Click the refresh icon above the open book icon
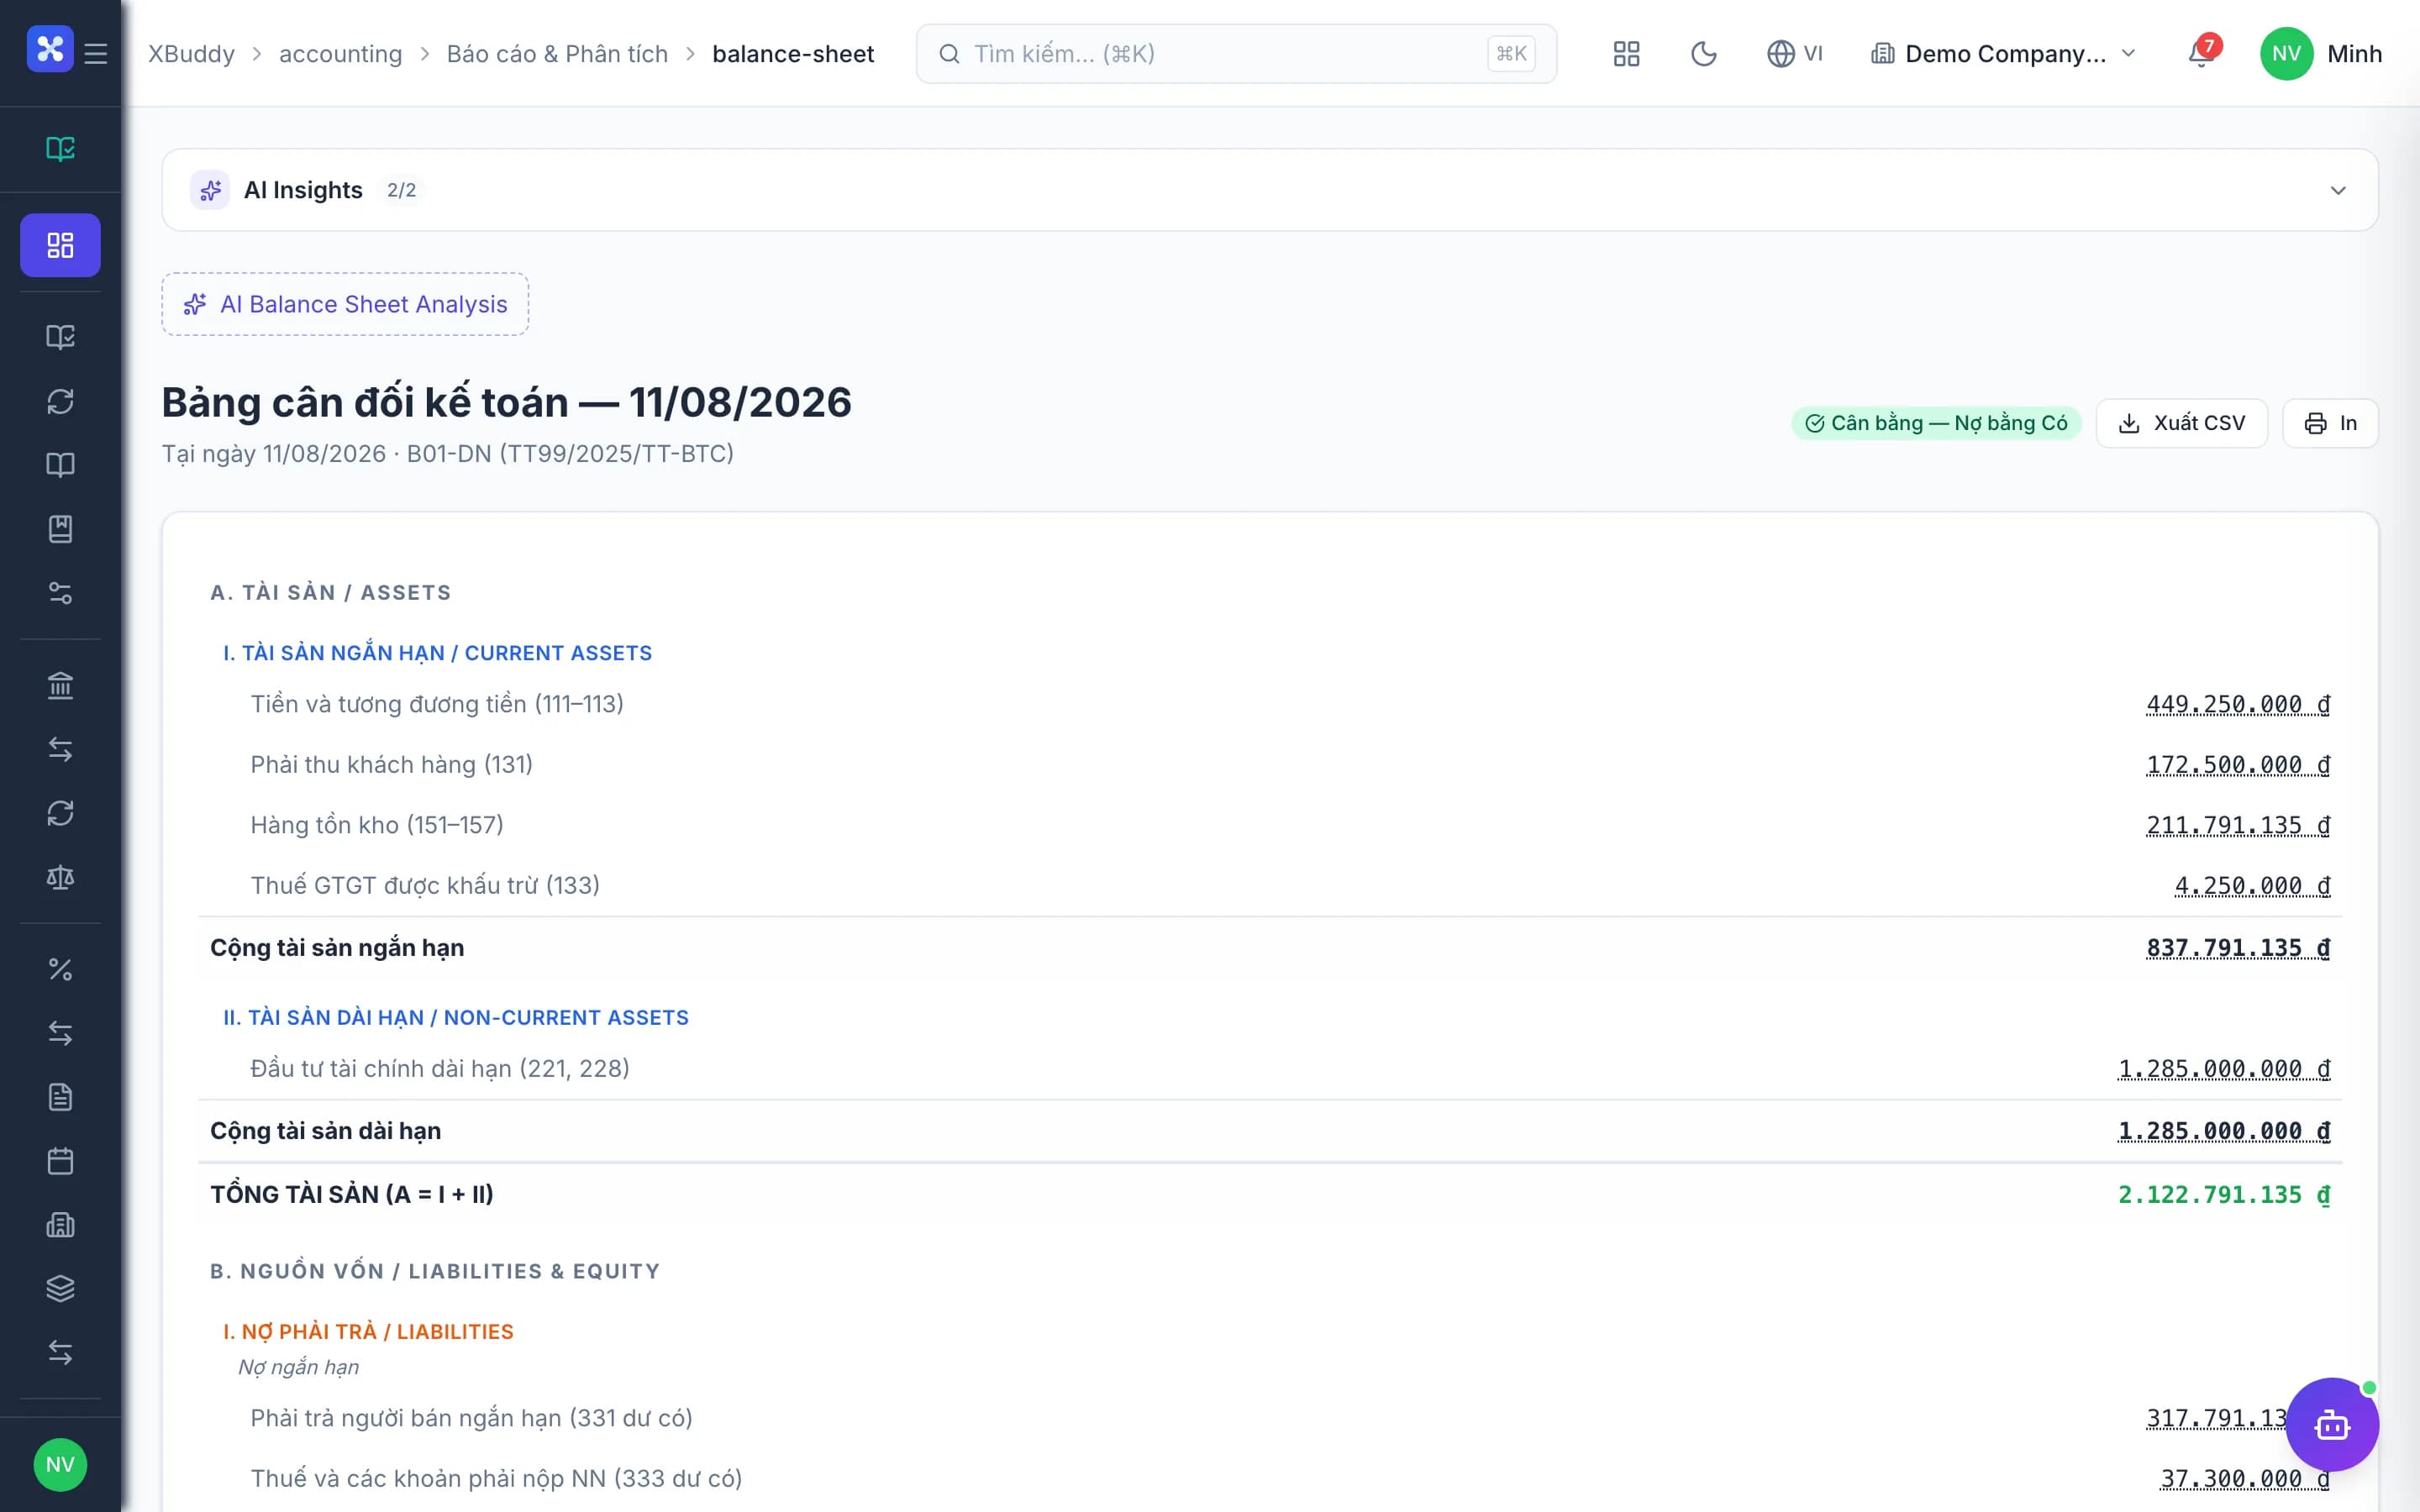 (60, 401)
